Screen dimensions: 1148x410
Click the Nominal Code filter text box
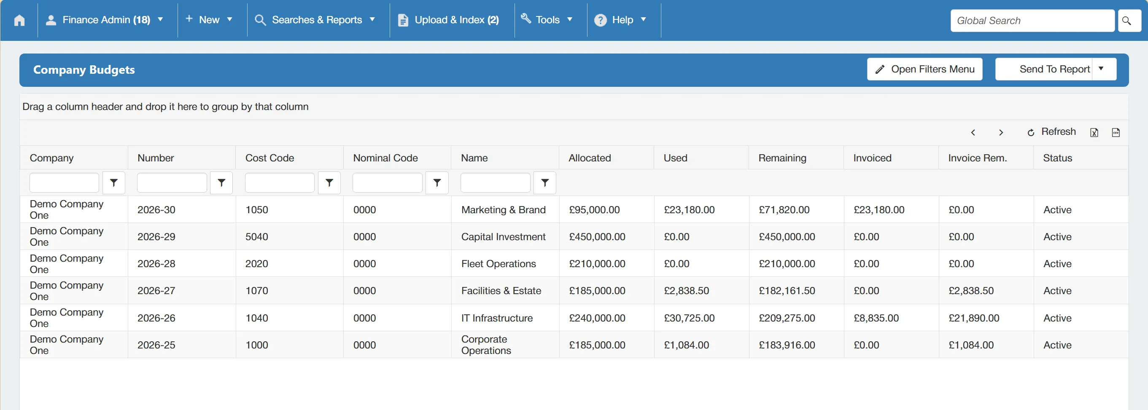tap(387, 182)
